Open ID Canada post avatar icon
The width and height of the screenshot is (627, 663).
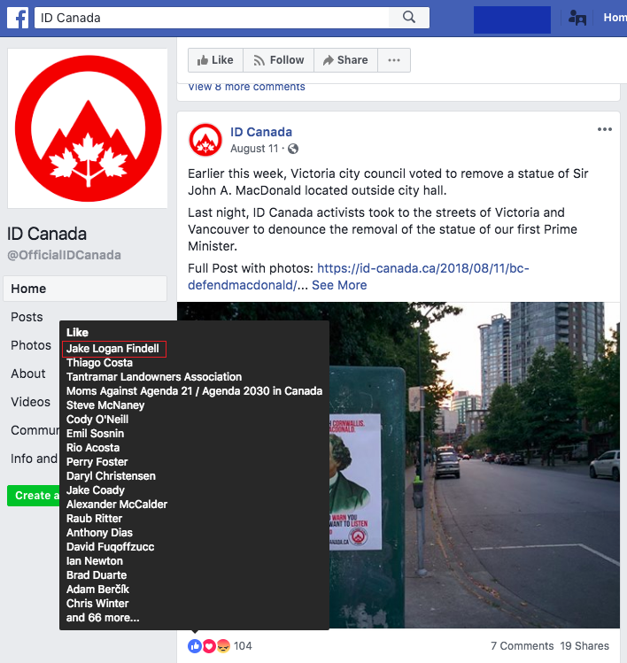205,140
